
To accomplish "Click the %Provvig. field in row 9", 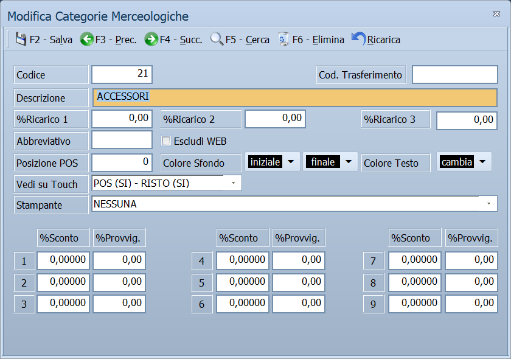I will point(471,304).
